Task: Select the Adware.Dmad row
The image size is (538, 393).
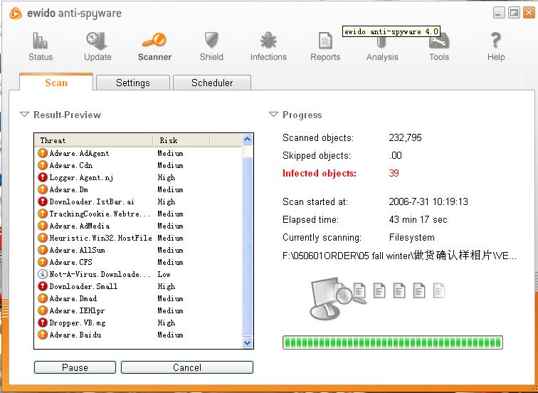Action: pyautogui.click(x=138, y=298)
